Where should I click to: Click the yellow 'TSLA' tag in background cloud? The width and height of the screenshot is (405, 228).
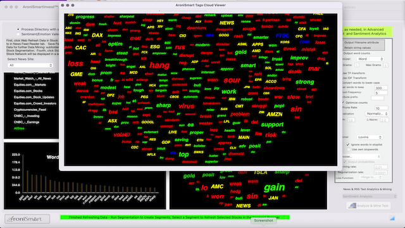point(260,172)
